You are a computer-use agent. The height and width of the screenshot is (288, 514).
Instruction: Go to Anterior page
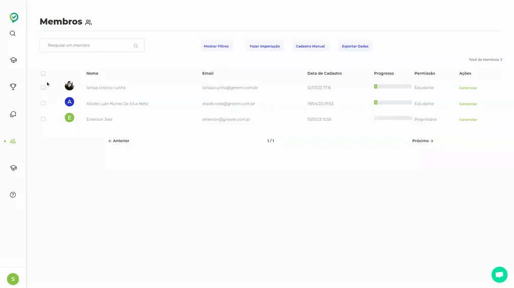(x=119, y=141)
